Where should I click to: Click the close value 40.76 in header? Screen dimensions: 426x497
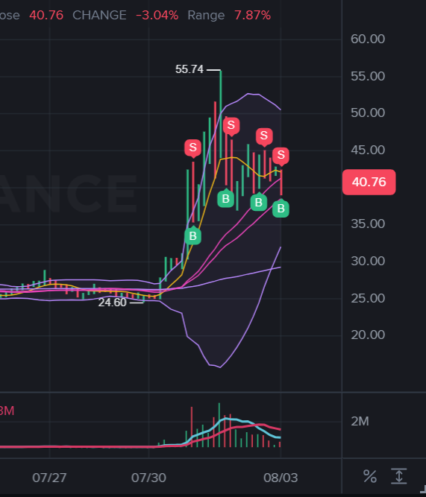click(46, 15)
